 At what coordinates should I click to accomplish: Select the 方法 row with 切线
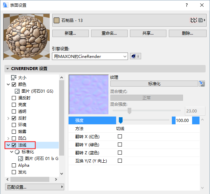tap(134, 129)
